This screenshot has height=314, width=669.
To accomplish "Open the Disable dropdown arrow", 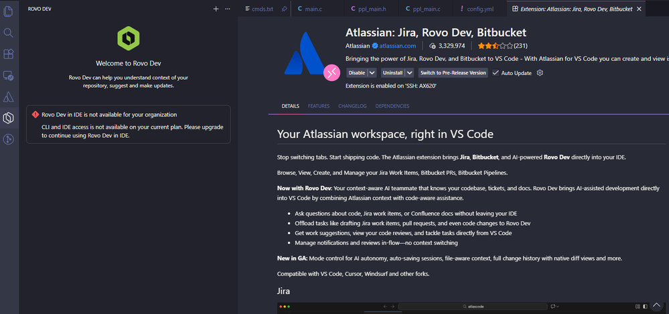I will coord(372,73).
